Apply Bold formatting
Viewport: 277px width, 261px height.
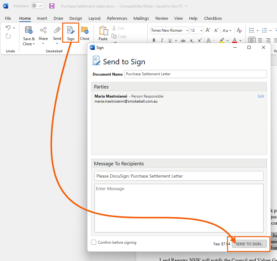(154, 40)
